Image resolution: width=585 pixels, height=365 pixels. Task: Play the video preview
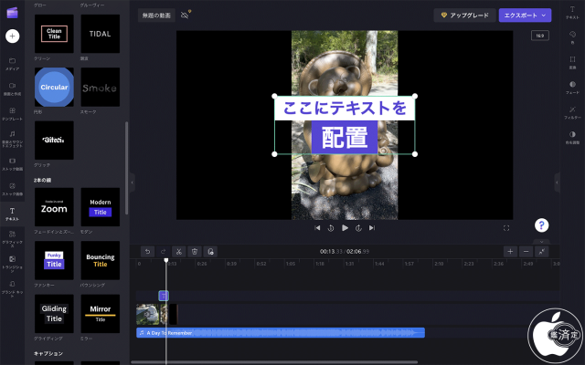(x=345, y=228)
